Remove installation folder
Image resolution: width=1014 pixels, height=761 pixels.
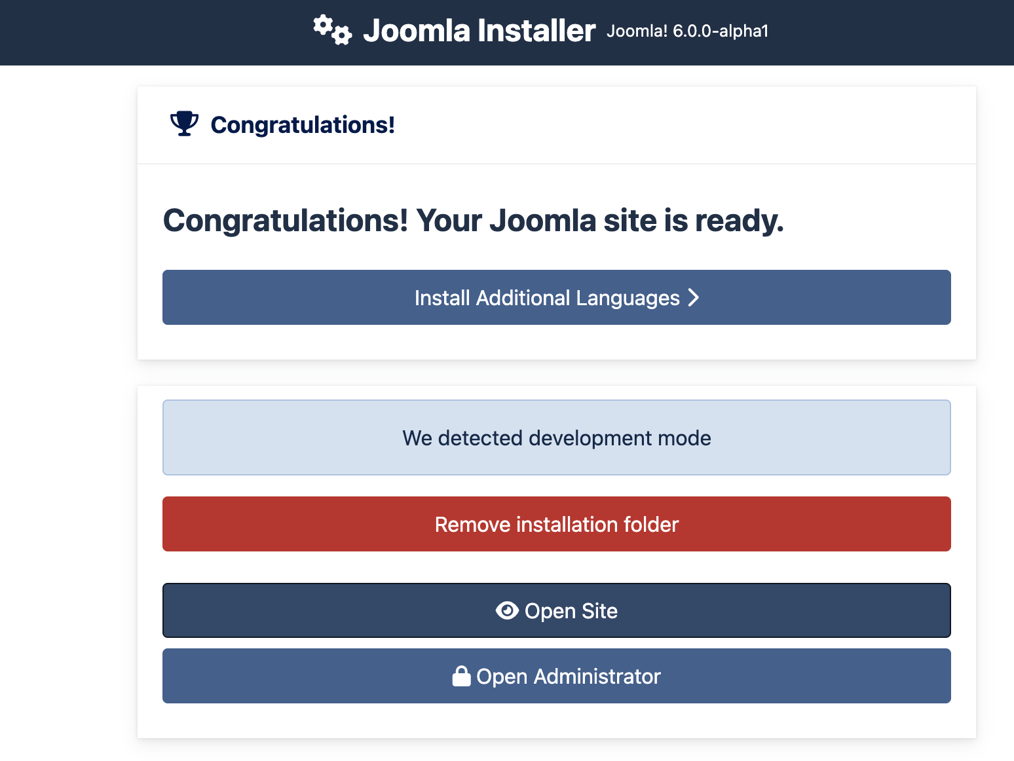[557, 524]
